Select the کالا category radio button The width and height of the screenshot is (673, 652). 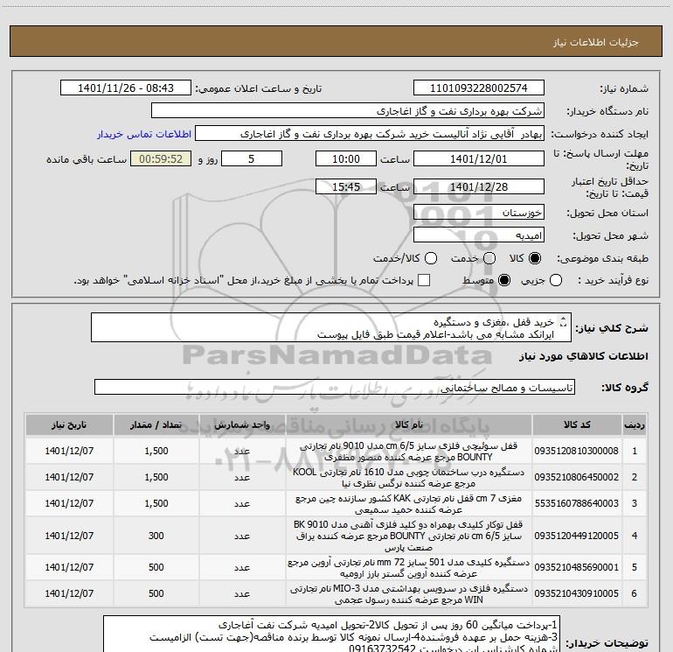click(535, 258)
